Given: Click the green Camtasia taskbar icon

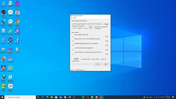Looking at the screenshot, I should pos(92,97).
